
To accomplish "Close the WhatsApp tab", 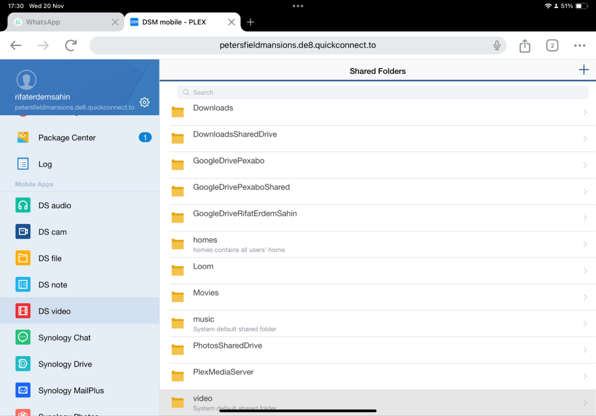I will click(115, 22).
